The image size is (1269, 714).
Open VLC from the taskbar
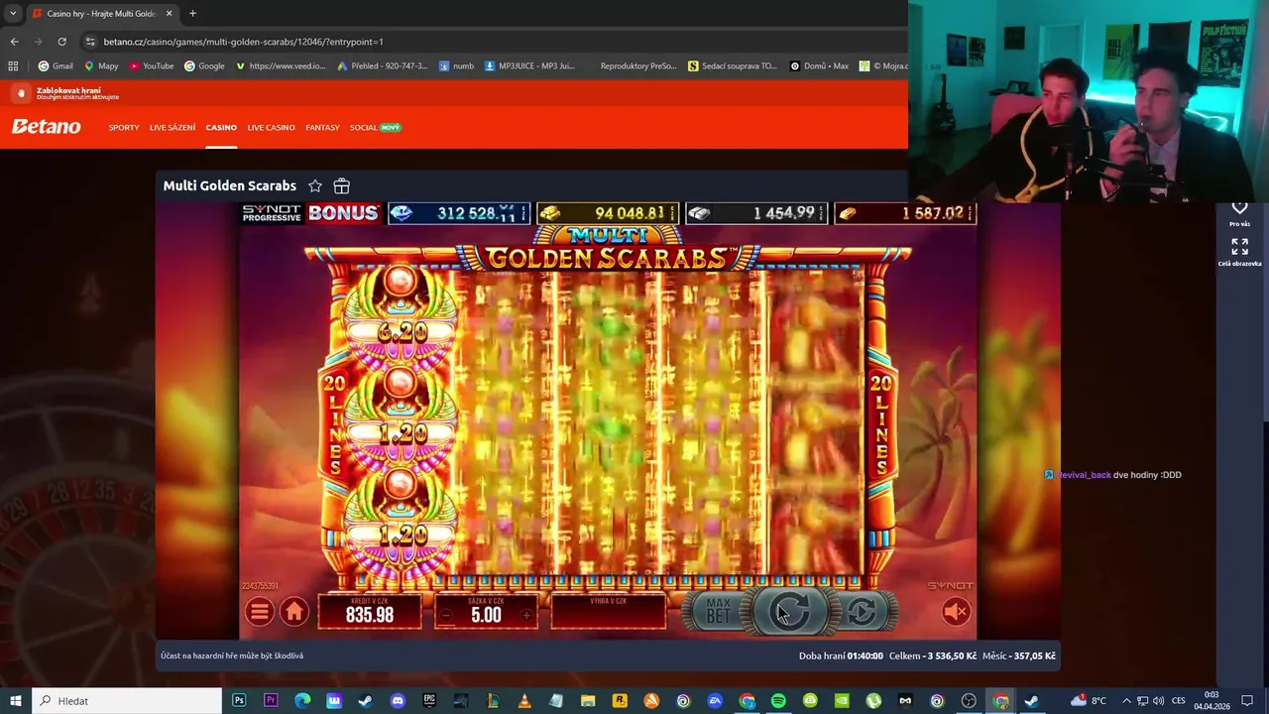tap(524, 700)
